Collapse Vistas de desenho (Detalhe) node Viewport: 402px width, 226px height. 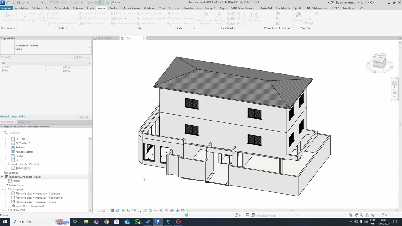pos(5,164)
